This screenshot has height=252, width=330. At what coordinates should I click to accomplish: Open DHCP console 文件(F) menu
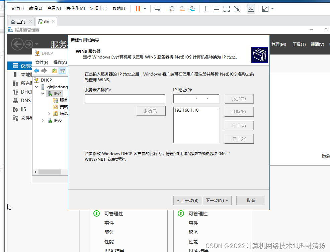tap(42, 62)
